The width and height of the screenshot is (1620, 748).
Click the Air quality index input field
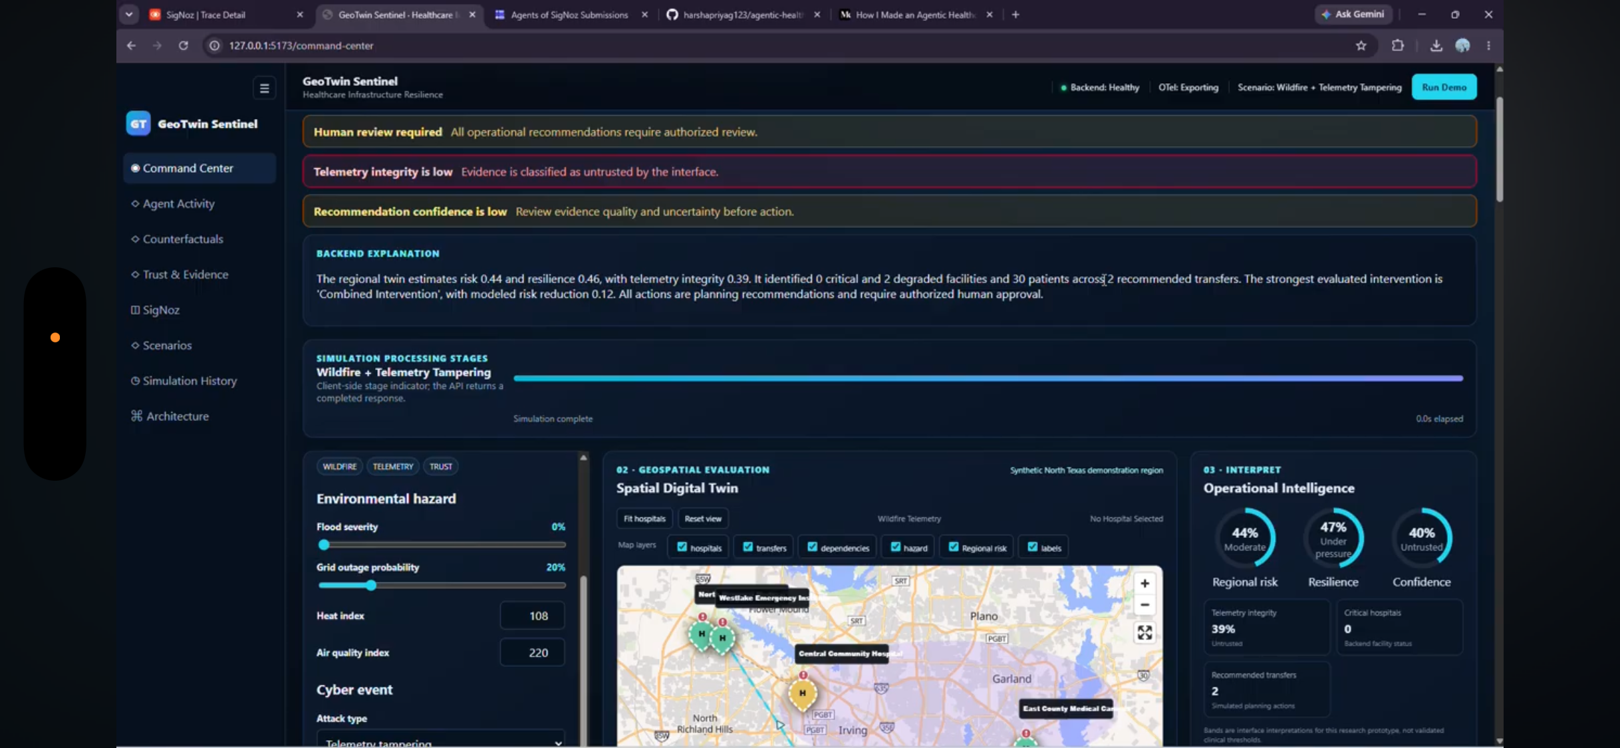(532, 652)
